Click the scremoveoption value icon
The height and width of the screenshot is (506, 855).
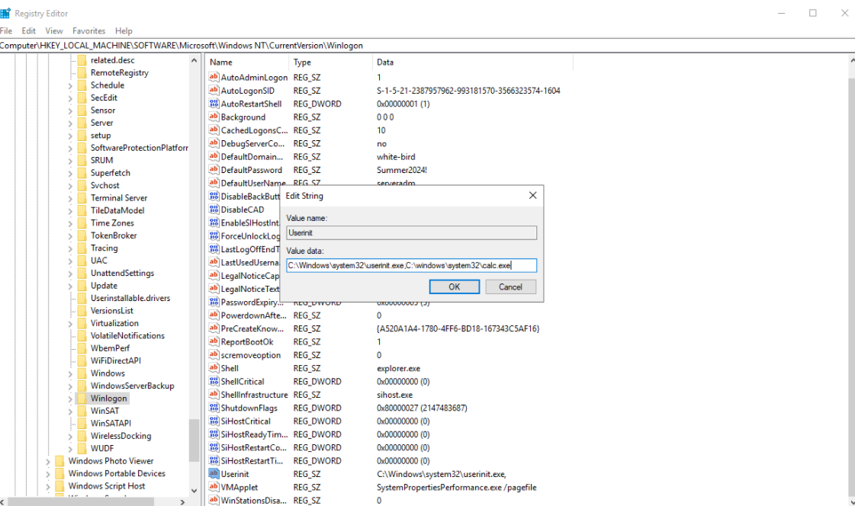tap(214, 355)
